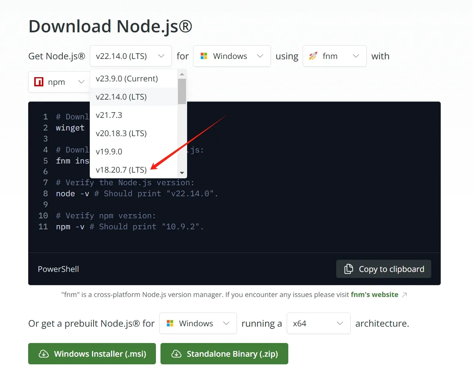
Task: Open the fnm version manager dropdown
Action: [335, 56]
